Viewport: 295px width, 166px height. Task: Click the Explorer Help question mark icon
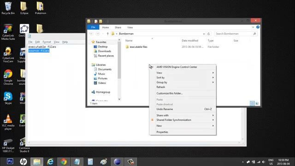pyautogui.click(x=258, y=27)
